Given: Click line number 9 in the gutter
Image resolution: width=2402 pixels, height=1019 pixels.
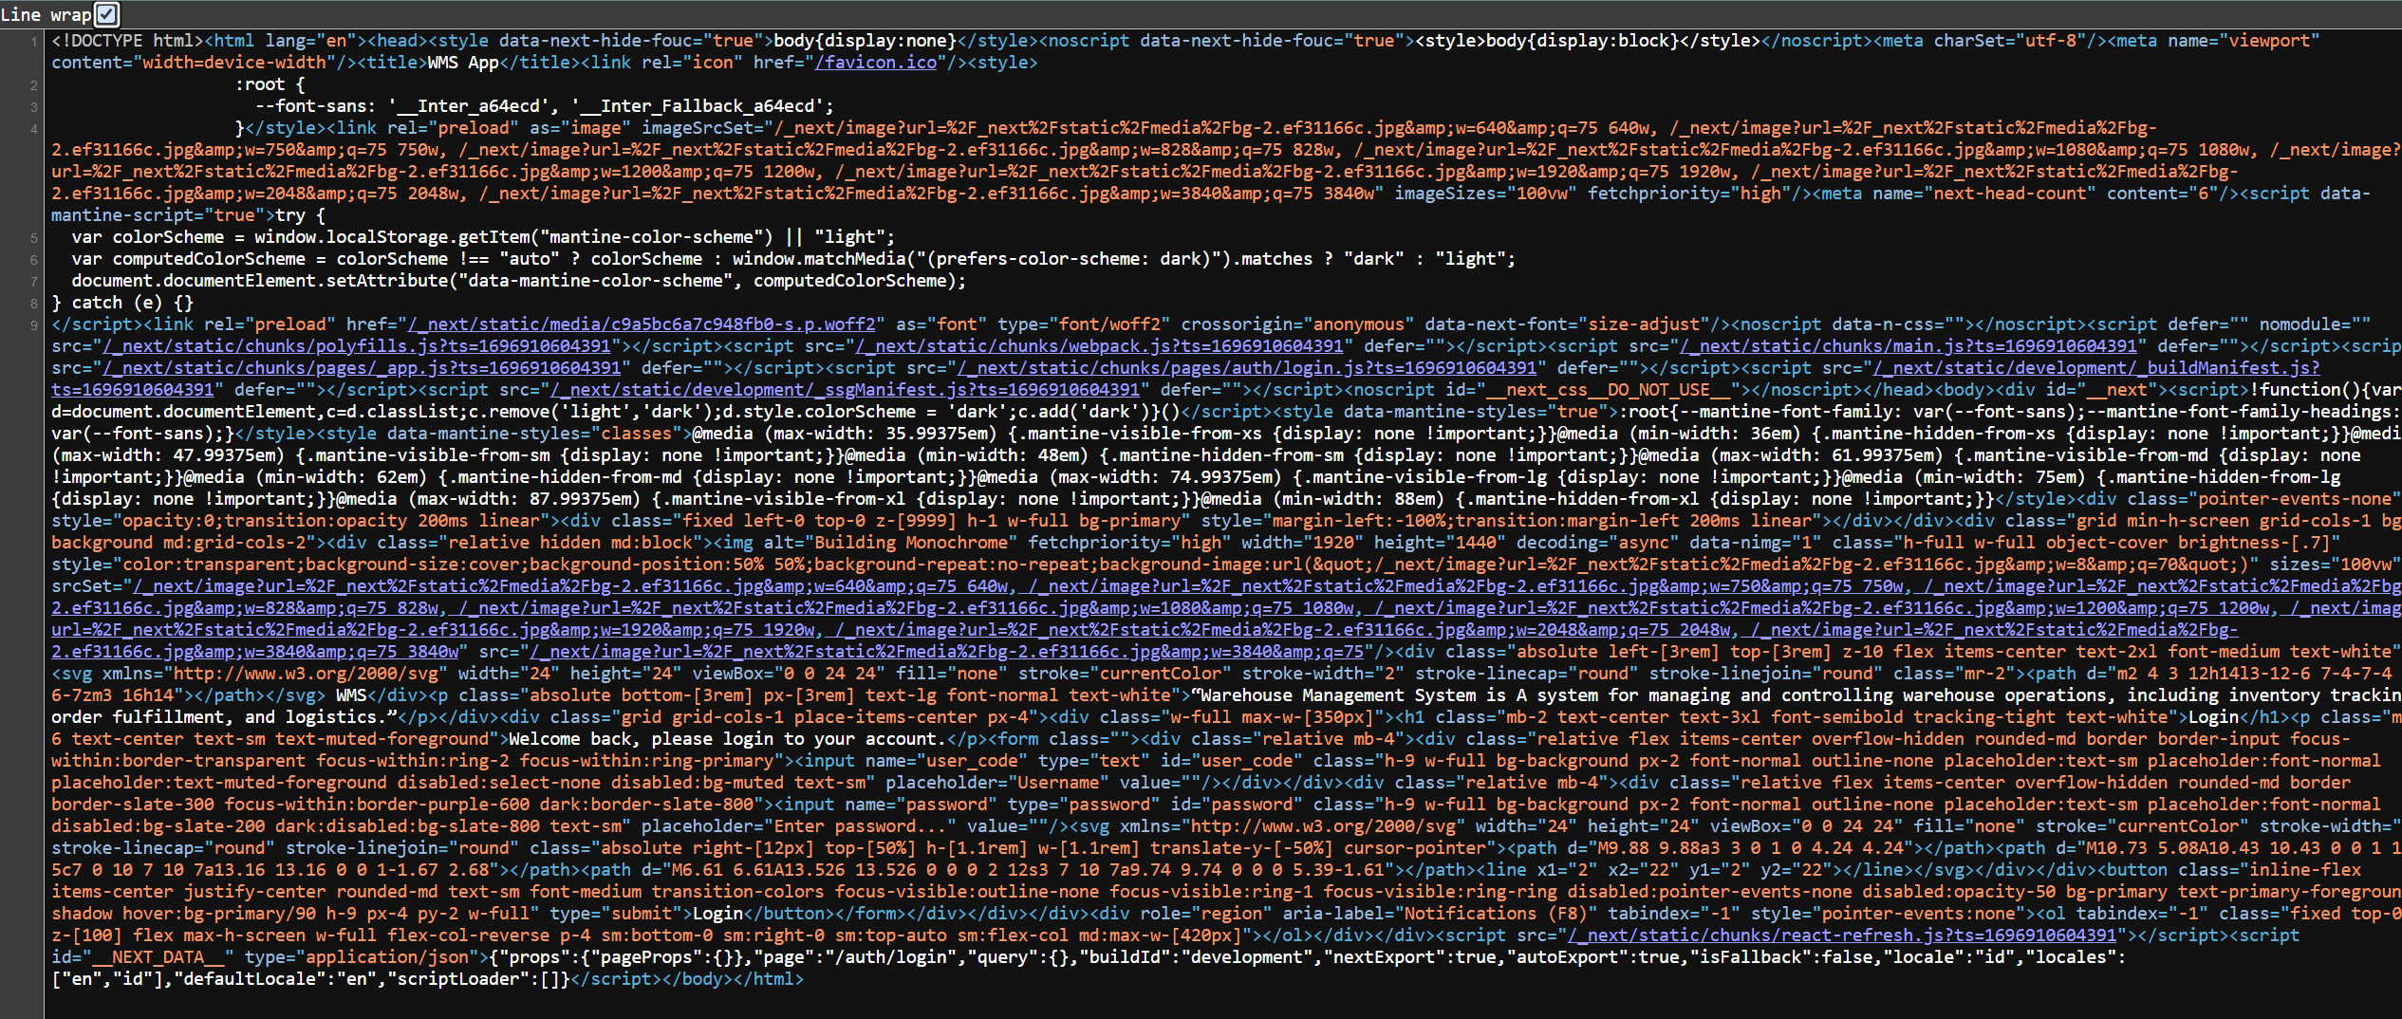Looking at the screenshot, I should pyautogui.click(x=31, y=324).
